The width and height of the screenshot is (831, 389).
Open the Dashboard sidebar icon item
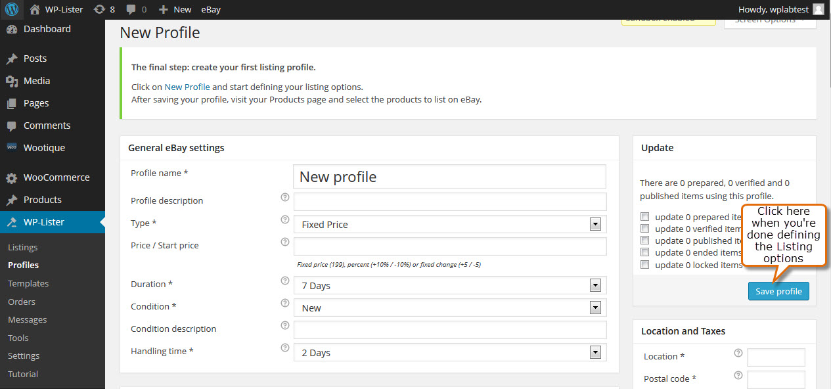point(12,30)
